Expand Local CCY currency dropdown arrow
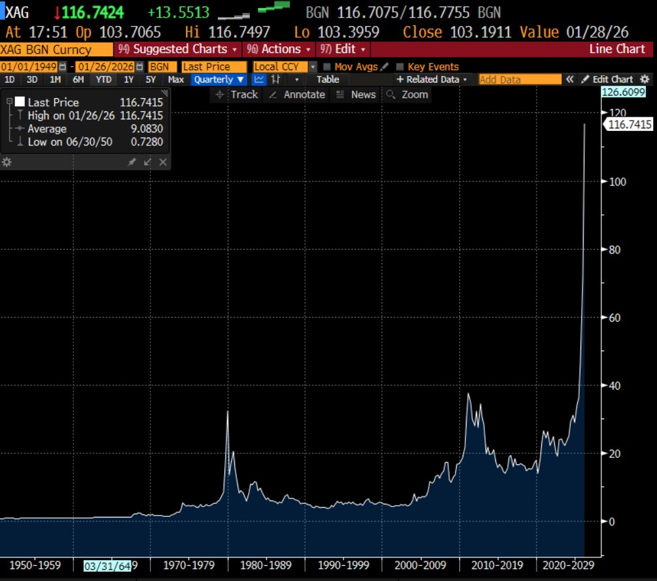 click(313, 67)
